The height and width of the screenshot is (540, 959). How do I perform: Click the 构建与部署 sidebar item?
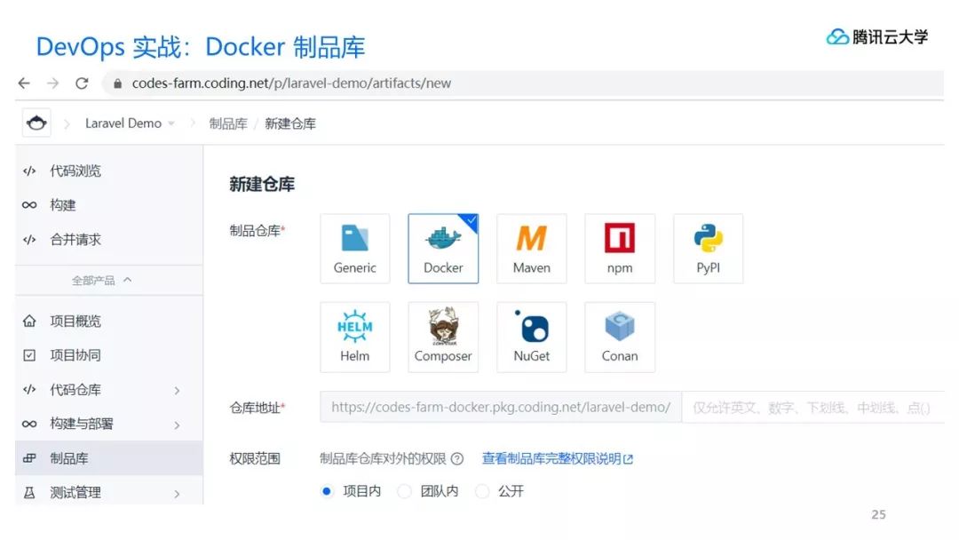109,424
